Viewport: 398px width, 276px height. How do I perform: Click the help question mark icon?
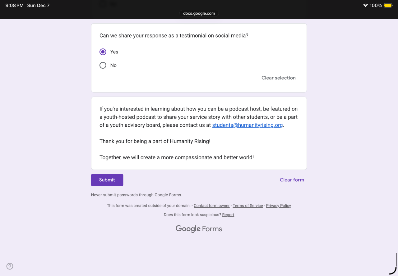10,266
